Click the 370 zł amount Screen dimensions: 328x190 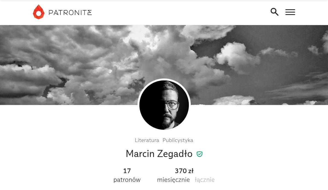pyautogui.click(x=184, y=171)
